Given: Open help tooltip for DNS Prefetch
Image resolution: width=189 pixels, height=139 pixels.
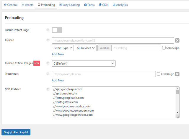Looking at the screenshot, I should (x=48, y=89).
